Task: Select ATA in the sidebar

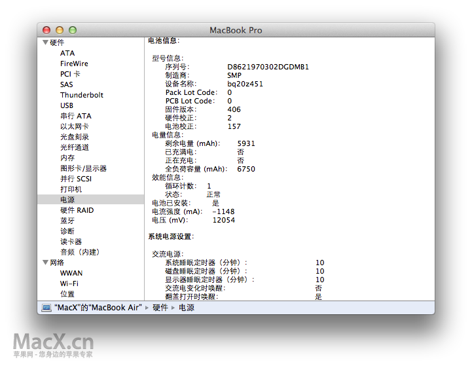Action: tap(67, 53)
